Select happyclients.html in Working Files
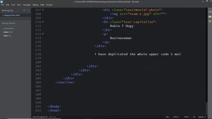This screenshot has width=212, height=119. (12, 15)
